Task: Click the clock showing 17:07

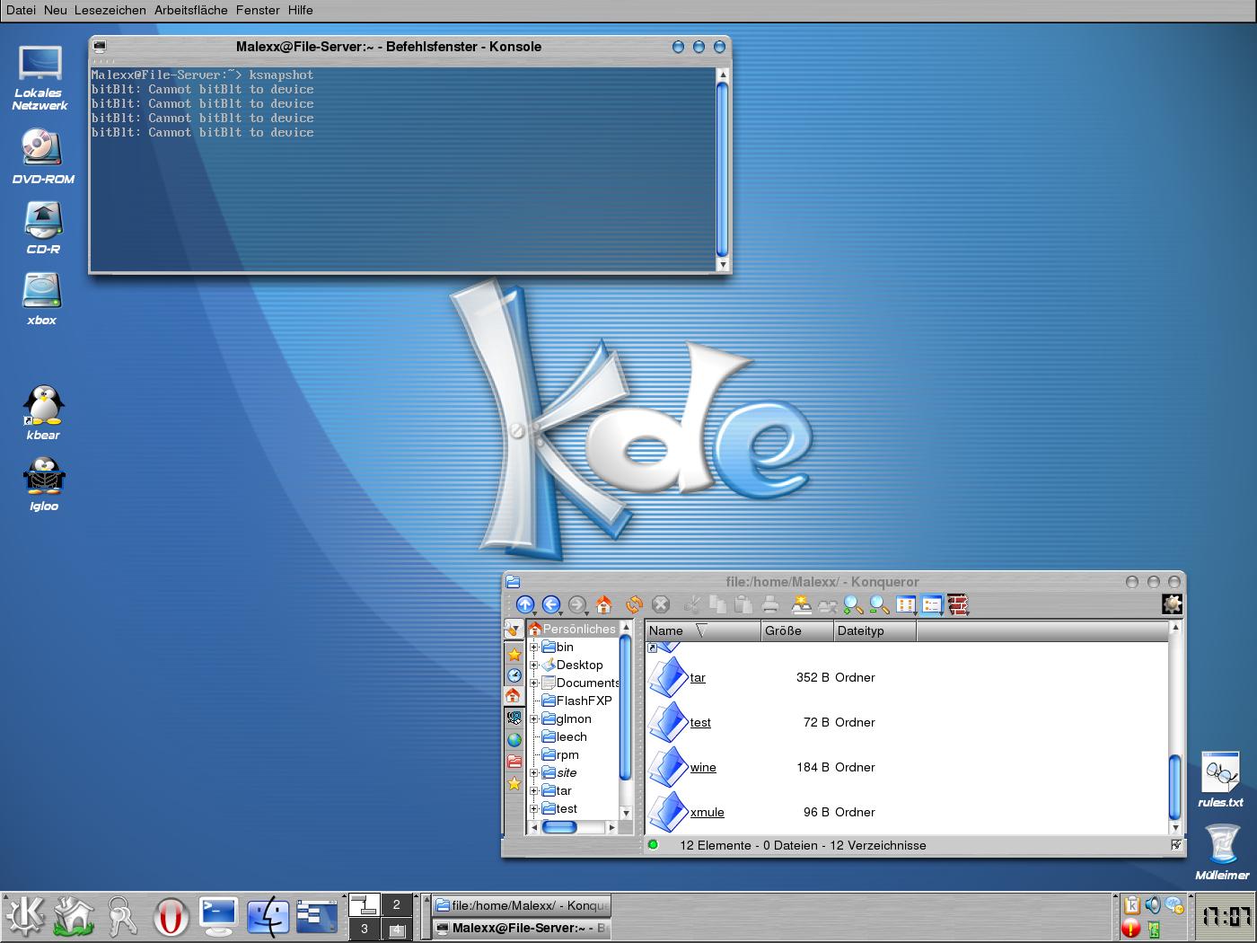Action: pyautogui.click(x=1226, y=917)
